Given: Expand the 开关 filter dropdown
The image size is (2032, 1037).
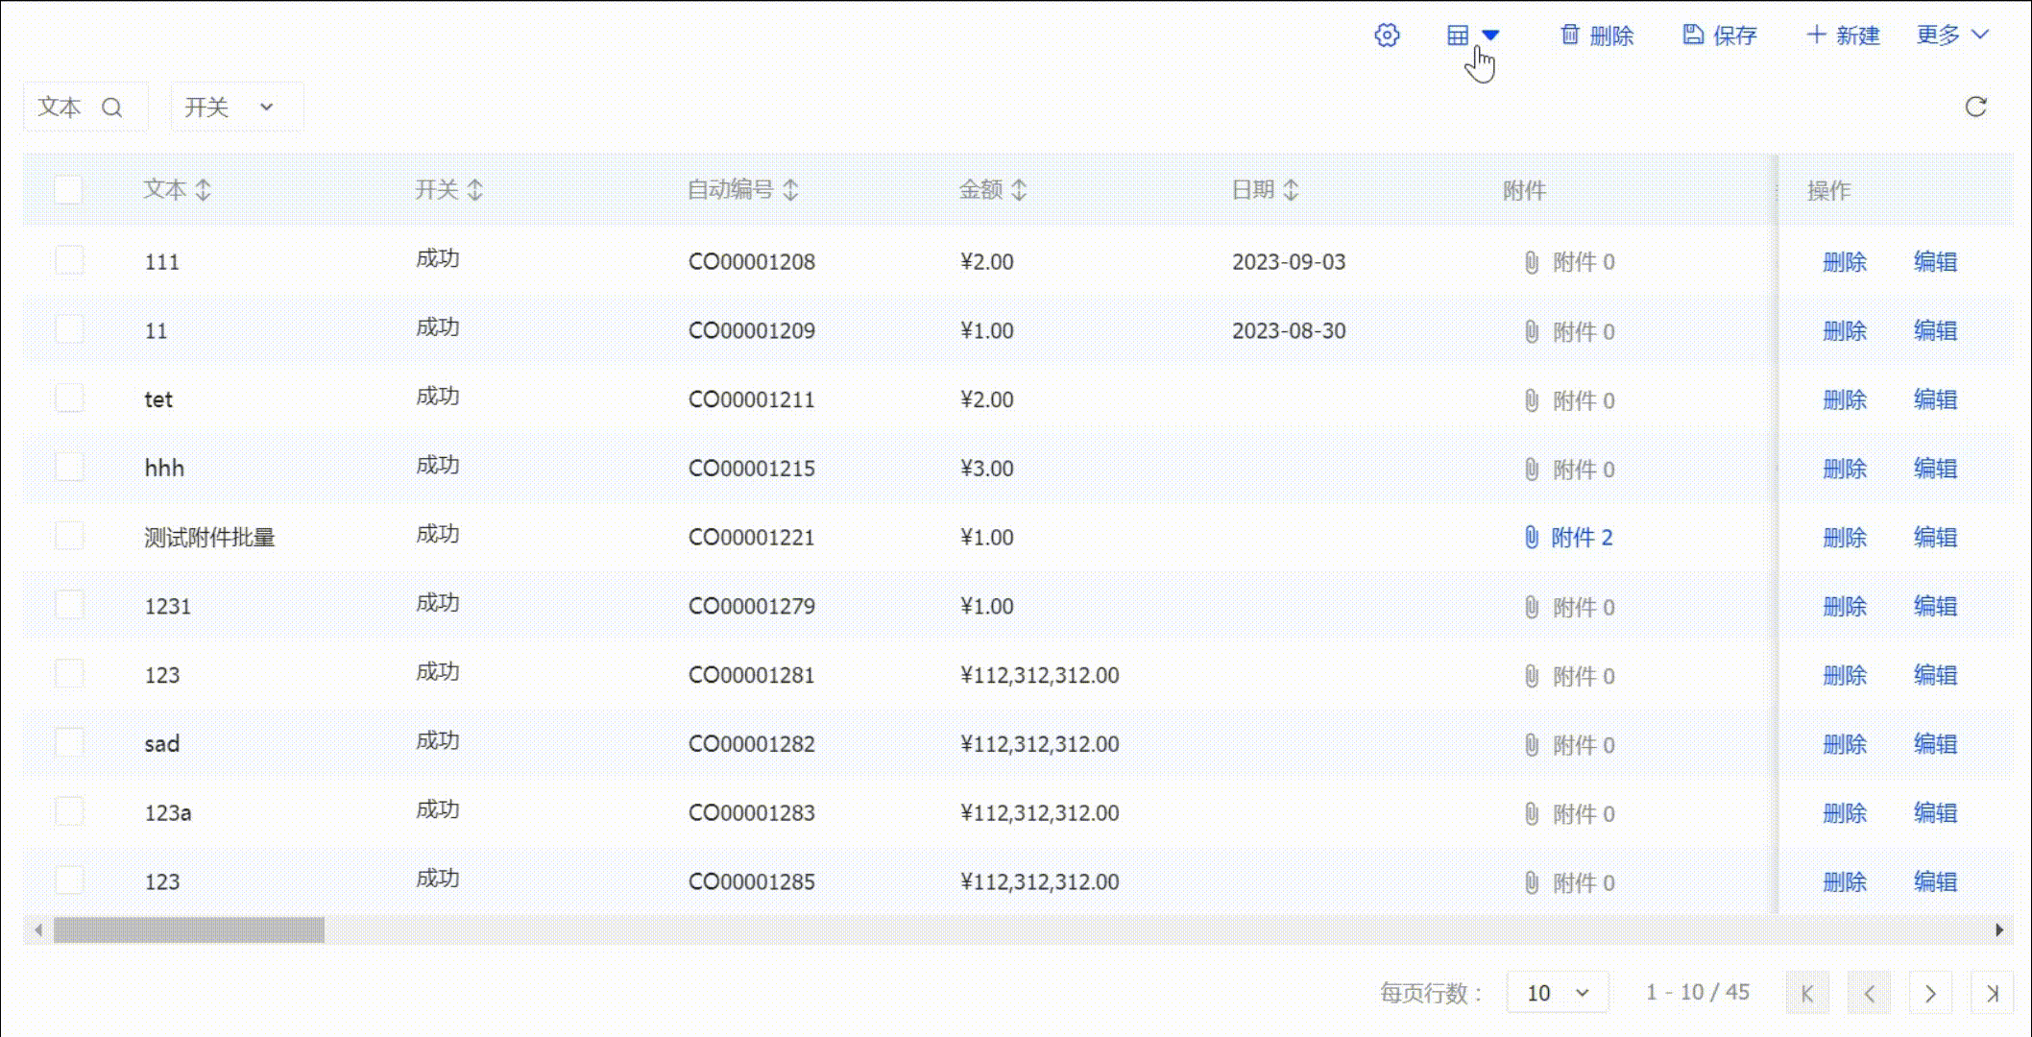Looking at the screenshot, I should coord(236,107).
